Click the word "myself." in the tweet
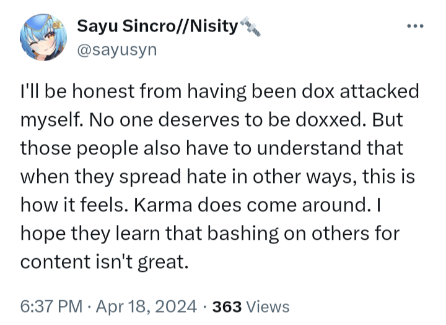The width and height of the screenshot is (446, 325). pos(52,120)
